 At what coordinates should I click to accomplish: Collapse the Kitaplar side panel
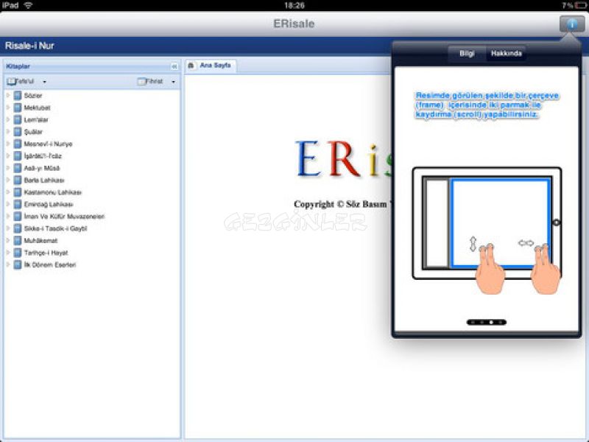pos(174,66)
